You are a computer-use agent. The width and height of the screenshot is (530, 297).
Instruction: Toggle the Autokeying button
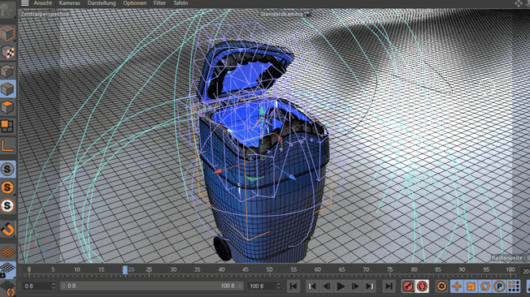422,286
